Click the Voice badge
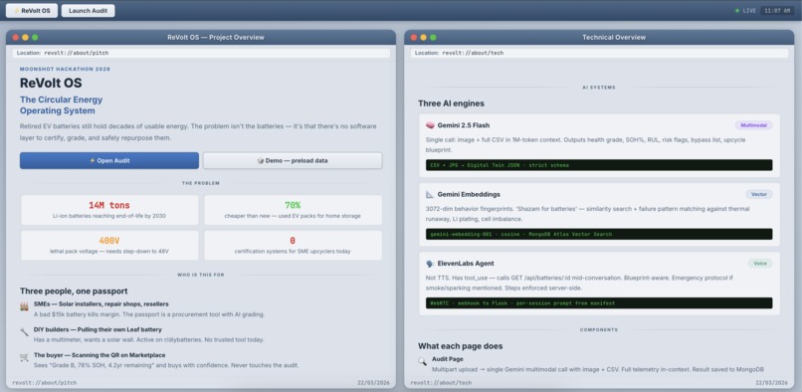This screenshot has width=802, height=392. (760, 264)
